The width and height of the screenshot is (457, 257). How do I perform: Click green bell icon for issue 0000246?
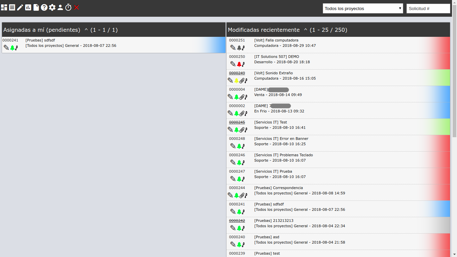239,162
